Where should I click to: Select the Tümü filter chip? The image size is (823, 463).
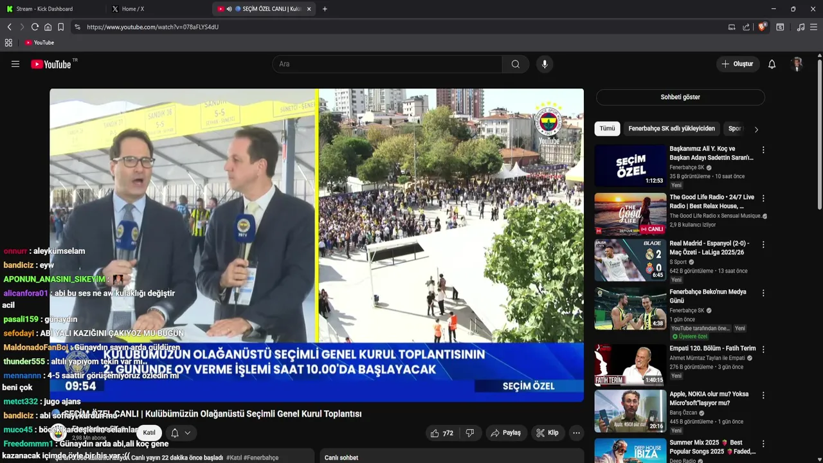point(608,129)
